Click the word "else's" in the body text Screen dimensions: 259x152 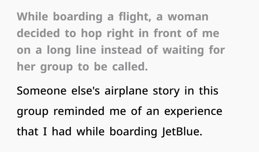[x=85, y=91]
